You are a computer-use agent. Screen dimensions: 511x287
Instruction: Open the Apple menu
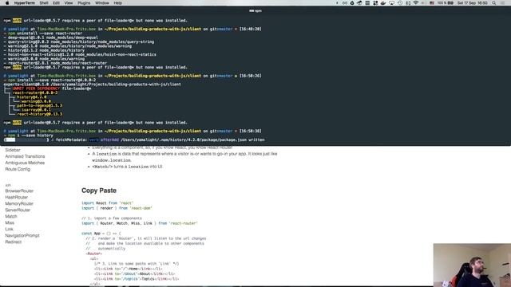click(x=7, y=3)
